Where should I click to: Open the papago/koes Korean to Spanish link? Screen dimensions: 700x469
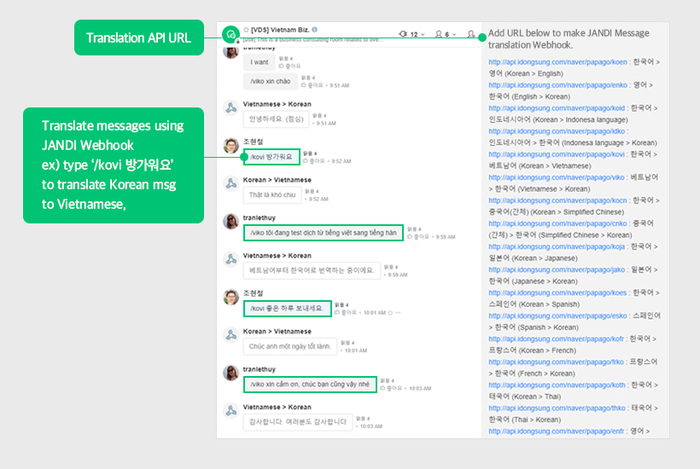557,292
